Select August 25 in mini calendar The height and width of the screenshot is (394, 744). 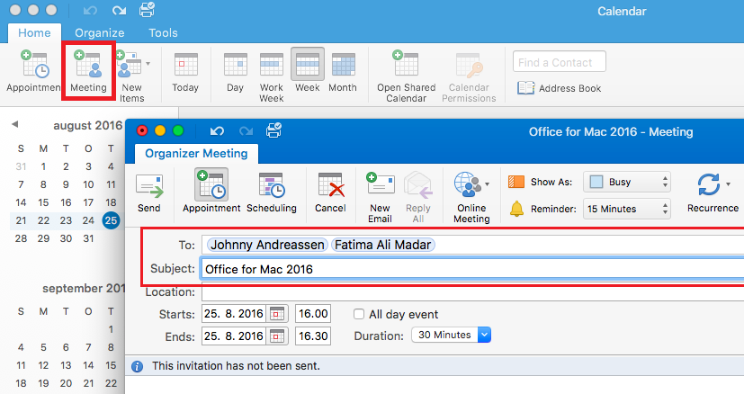(111, 220)
